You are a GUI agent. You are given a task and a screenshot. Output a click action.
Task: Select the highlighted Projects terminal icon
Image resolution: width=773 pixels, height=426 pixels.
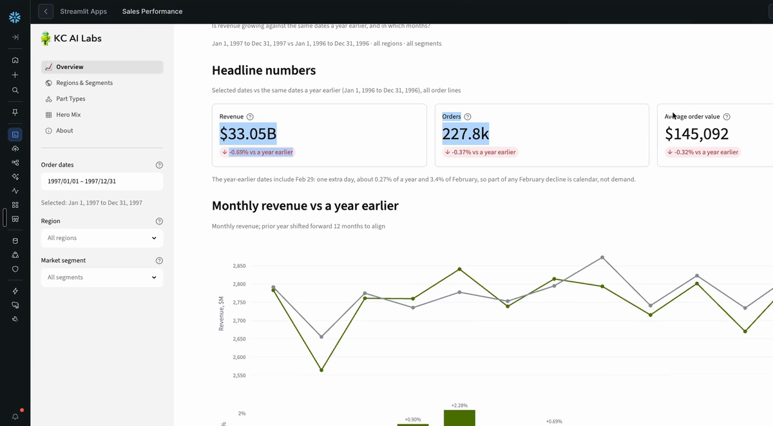point(15,134)
